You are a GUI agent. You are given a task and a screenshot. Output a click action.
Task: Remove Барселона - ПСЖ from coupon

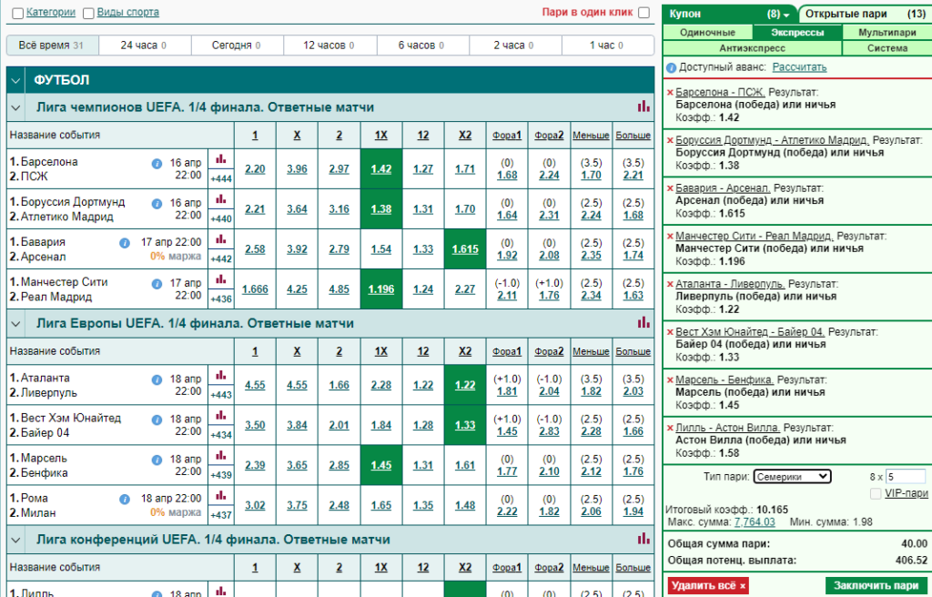670,93
